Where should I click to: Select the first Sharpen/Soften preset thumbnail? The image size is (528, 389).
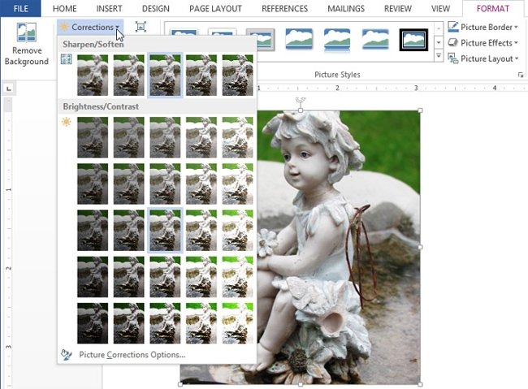tap(93, 76)
